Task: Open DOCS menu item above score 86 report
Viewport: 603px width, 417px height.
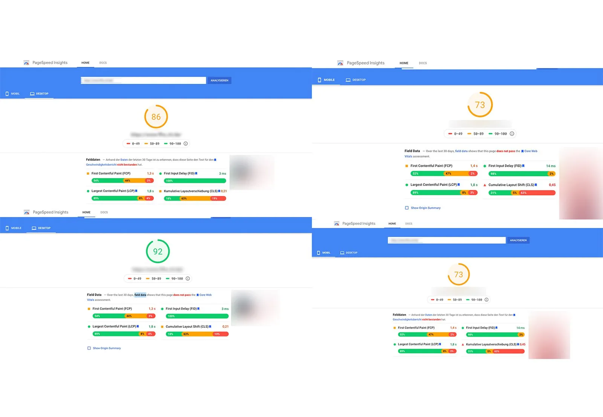Action: click(103, 63)
